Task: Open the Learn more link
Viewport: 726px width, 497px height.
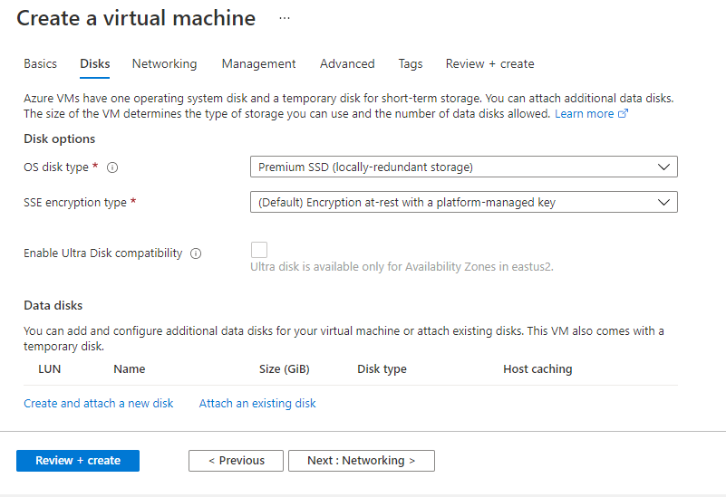Action: 584,114
